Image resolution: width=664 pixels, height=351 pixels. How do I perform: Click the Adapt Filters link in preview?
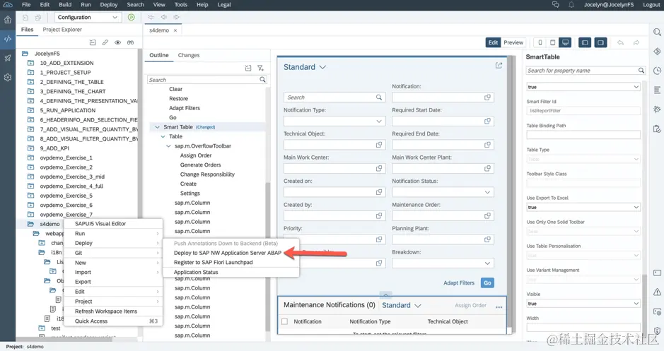[x=459, y=283]
